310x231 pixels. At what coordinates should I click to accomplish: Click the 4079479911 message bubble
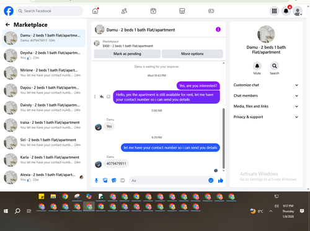point(116,163)
